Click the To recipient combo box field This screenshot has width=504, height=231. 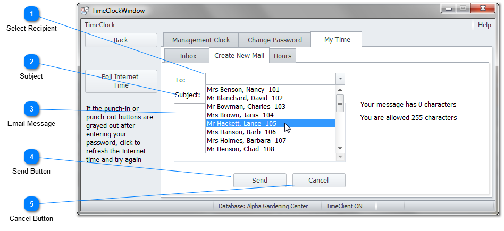point(270,79)
